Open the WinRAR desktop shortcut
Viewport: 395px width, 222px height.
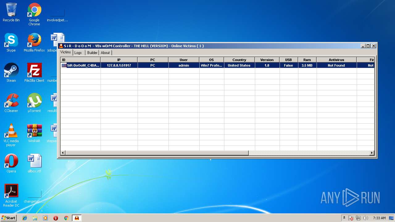(x=34, y=133)
